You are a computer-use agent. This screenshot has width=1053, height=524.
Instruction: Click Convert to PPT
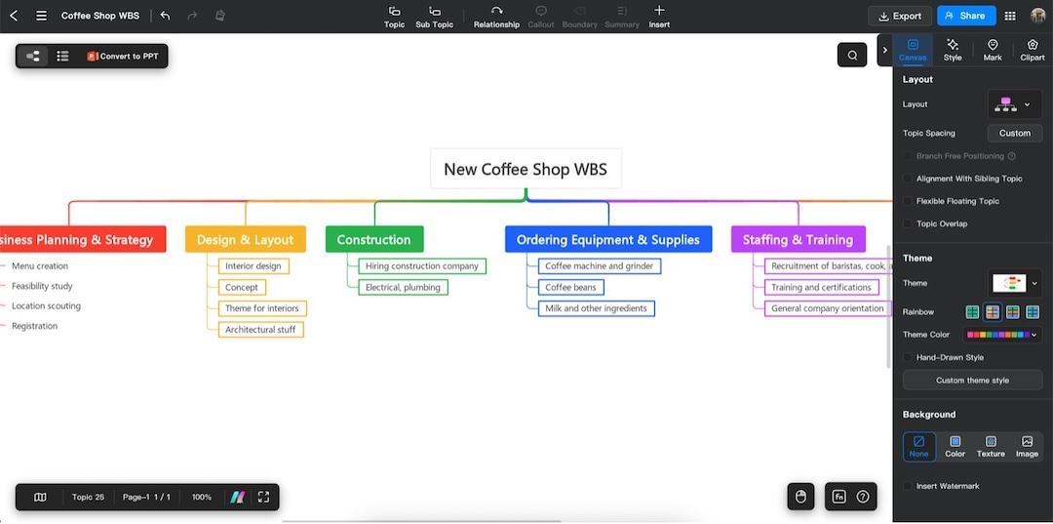[123, 57]
